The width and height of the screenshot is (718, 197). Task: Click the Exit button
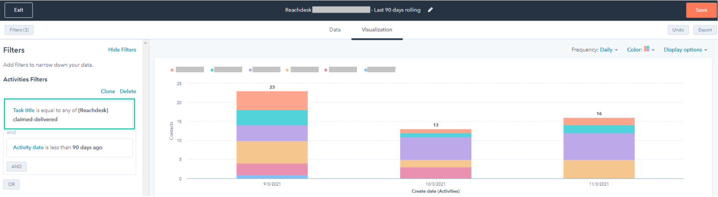point(19,10)
